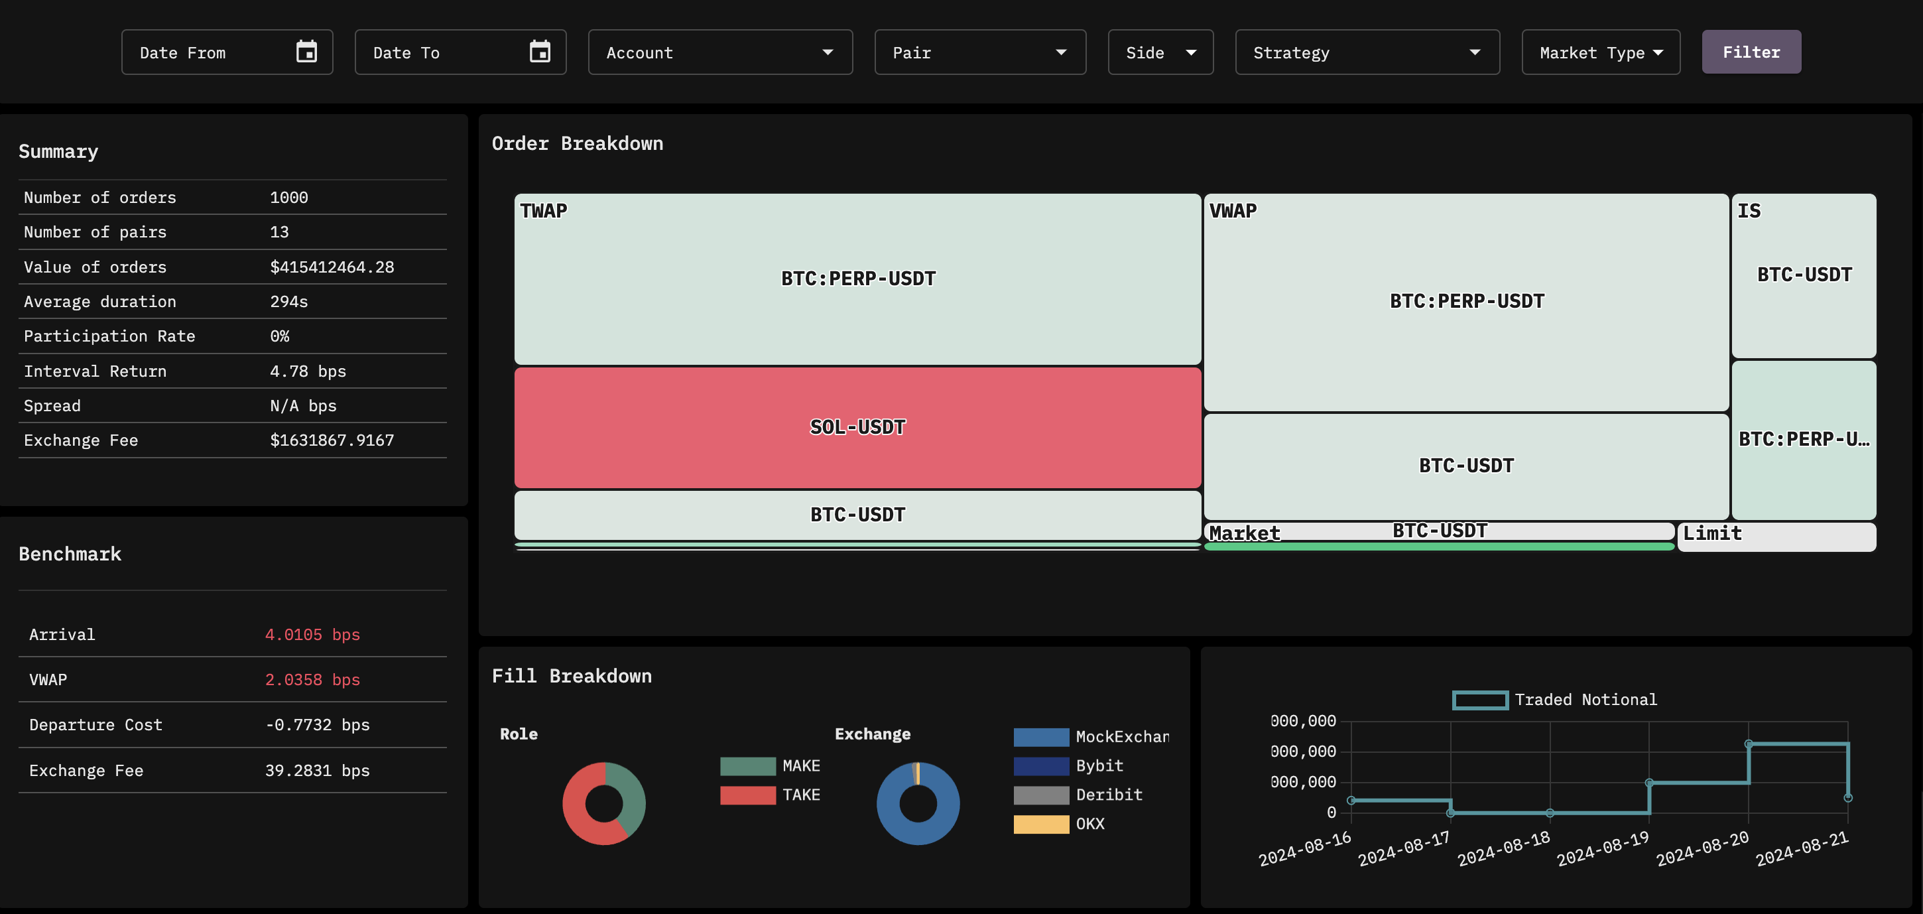Image resolution: width=1923 pixels, height=914 pixels.
Task: Expand the Strategy dropdown
Action: pyautogui.click(x=1366, y=52)
